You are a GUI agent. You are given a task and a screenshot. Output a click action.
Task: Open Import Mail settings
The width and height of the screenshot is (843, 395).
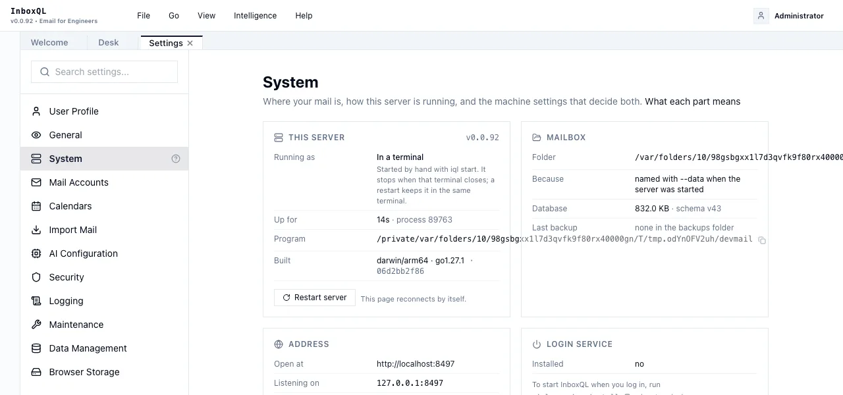point(104,230)
